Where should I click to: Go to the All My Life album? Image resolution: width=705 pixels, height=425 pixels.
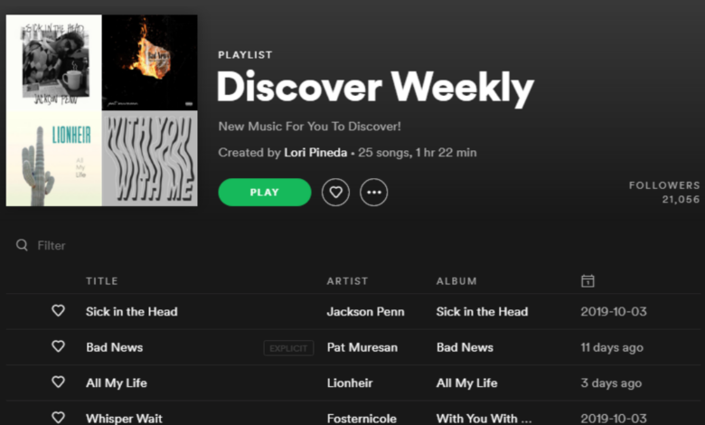click(466, 383)
